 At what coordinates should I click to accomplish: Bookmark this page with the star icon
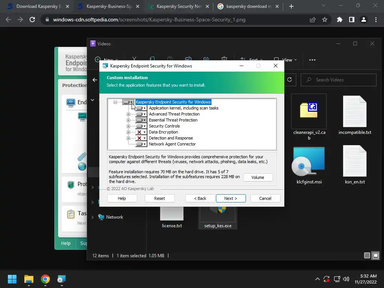point(325,19)
